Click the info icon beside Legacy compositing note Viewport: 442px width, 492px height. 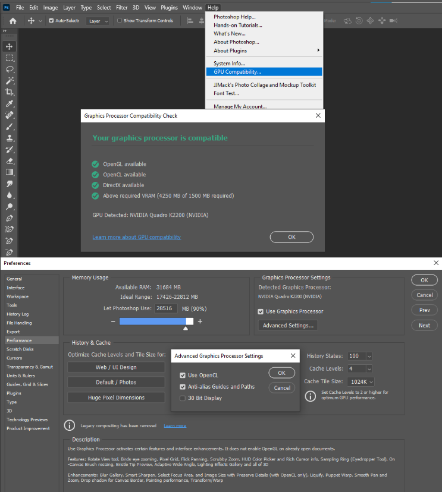pos(70,425)
